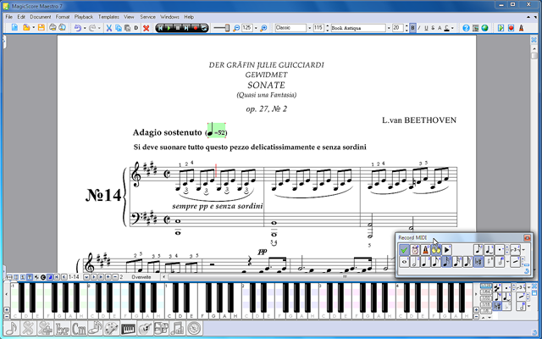Viewport: 542px width, 339px height.
Task: Open the font color dropdown arrow
Action: [452, 28]
